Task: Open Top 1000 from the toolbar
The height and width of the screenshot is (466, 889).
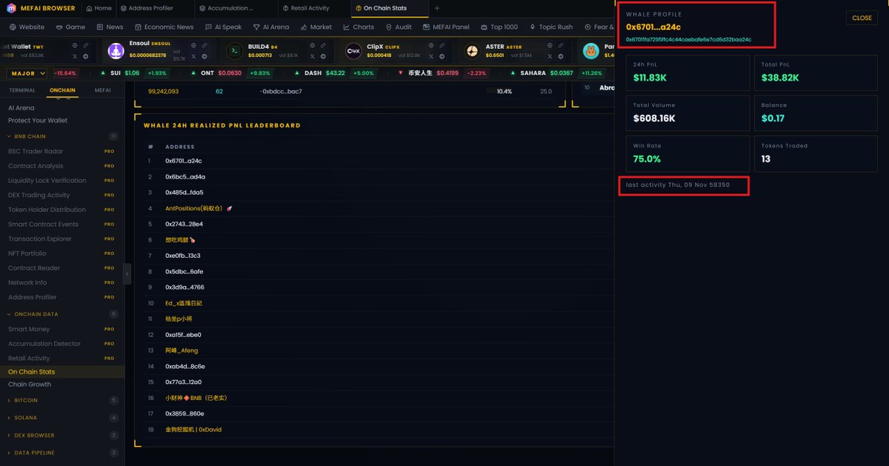Action: click(x=499, y=27)
